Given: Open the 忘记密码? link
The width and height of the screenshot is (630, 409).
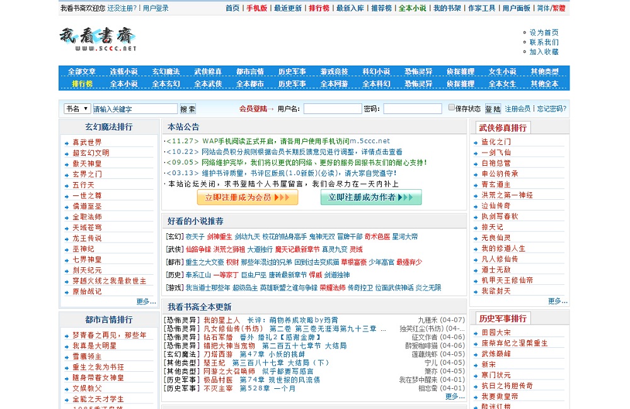Looking at the screenshot, I should point(552,109).
